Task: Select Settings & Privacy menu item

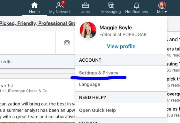Action: 99,73
